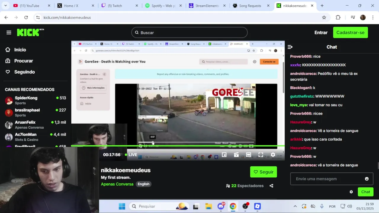This screenshot has width=379, height=213.
Task: Click the 22 Espectadores viewer count
Action: point(245,186)
